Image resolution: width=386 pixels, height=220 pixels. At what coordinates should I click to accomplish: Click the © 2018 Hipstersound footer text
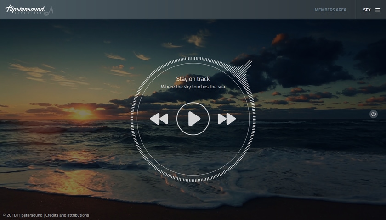[22, 215]
